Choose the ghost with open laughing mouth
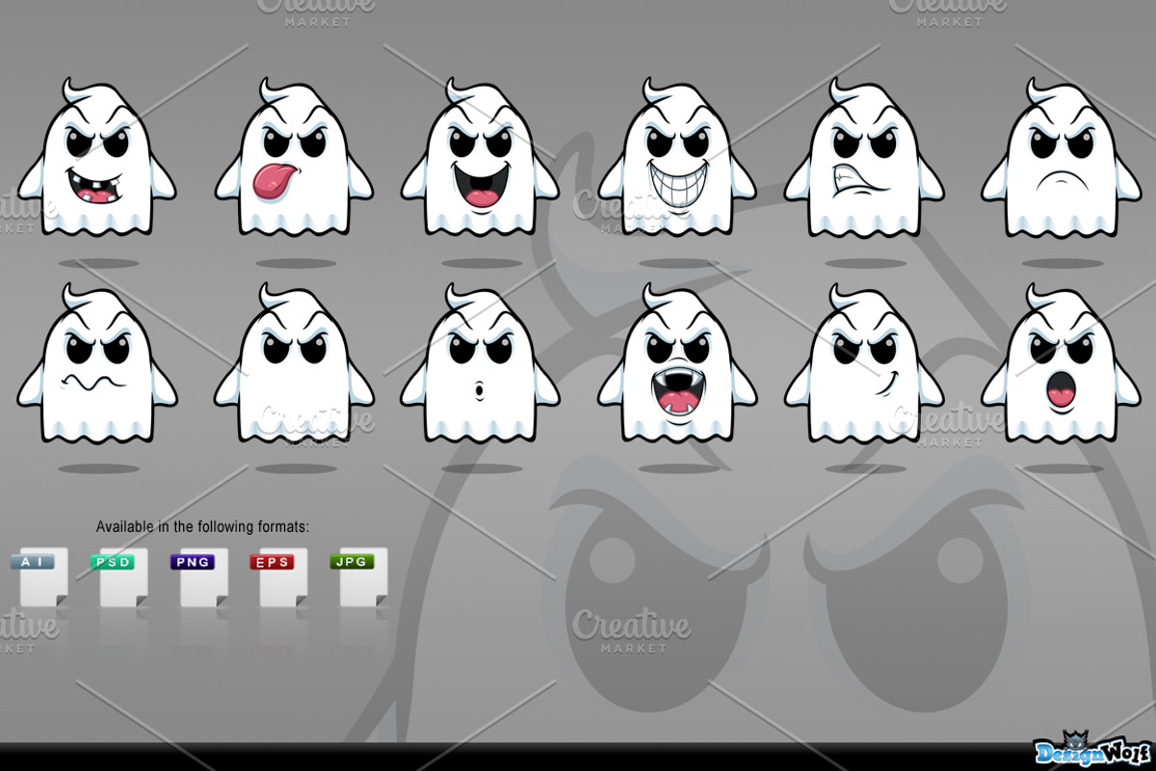 point(480,159)
